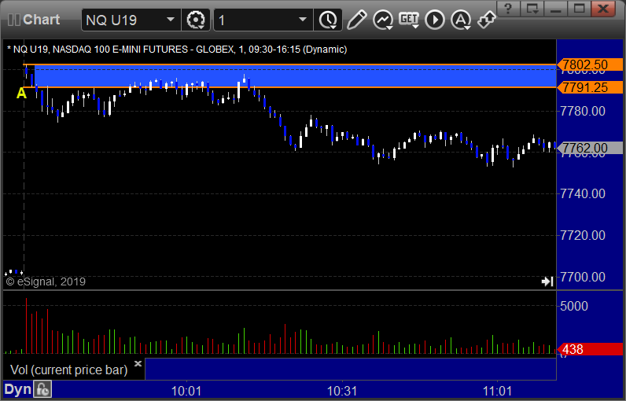Viewport: 626px width, 401px height.
Task: Click the 7720.00 price axis value
Action: (x=583, y=235)
